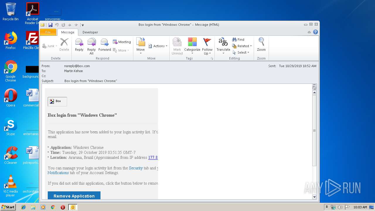
Task: Click the blocked Box logo image
Action: coord(57,101)
